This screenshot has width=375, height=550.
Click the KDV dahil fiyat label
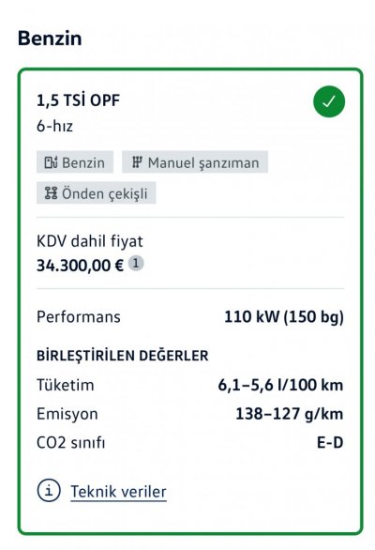[90, 241]
